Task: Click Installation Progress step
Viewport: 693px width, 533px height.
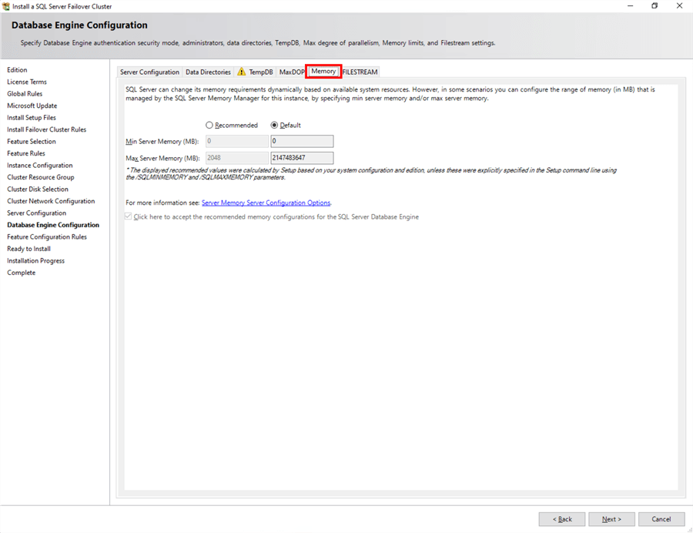Action: coord(35,261)
